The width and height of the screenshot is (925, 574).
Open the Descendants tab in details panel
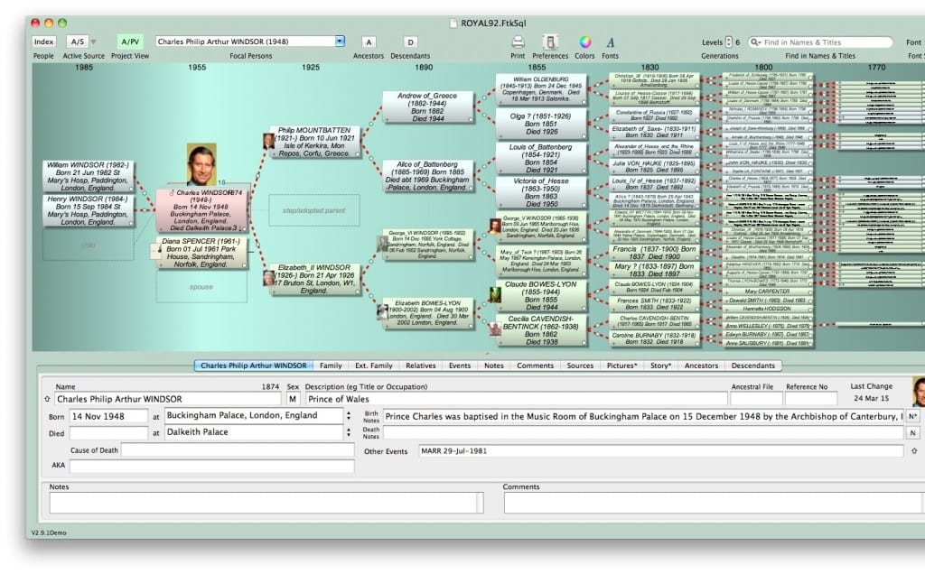click(752, 366)
